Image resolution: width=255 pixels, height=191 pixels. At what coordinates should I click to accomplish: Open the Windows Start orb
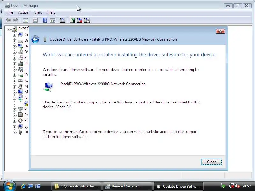coord(9,186)
